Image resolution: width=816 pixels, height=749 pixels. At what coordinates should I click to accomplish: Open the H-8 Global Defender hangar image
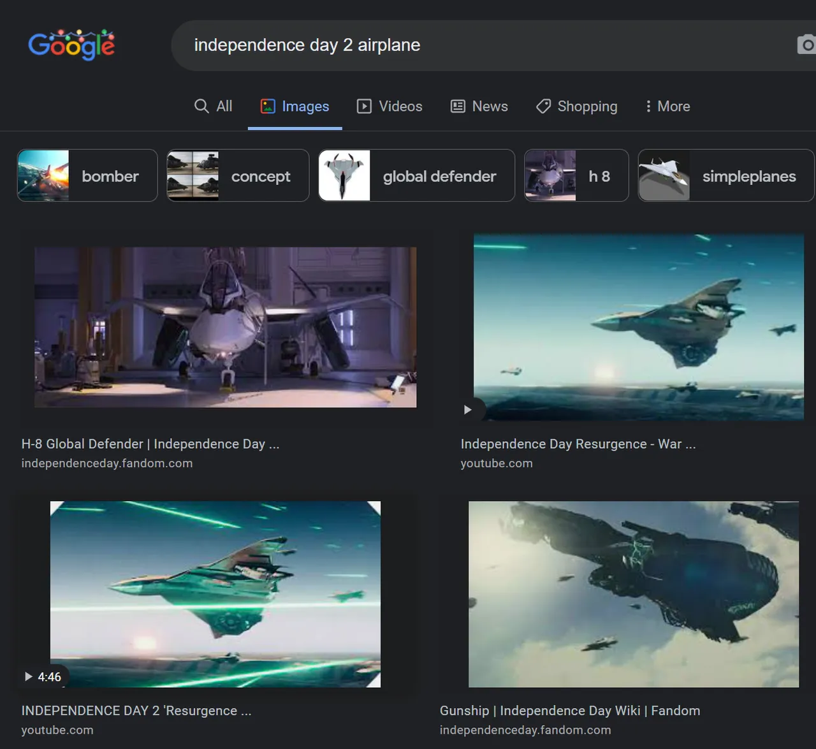226,327
